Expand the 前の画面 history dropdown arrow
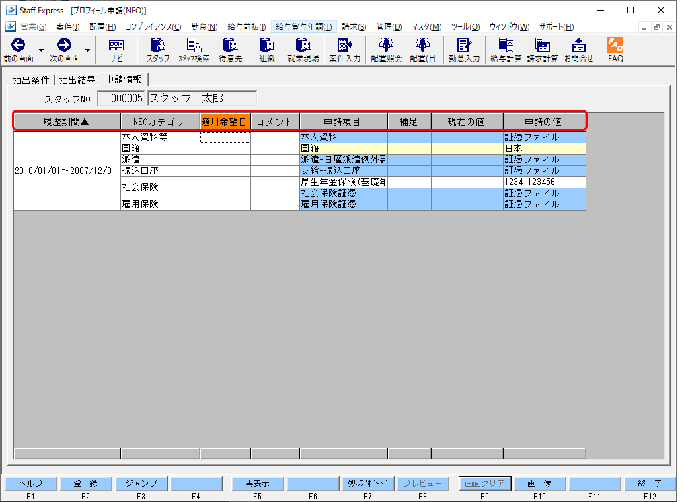 (x=41, y=50)
